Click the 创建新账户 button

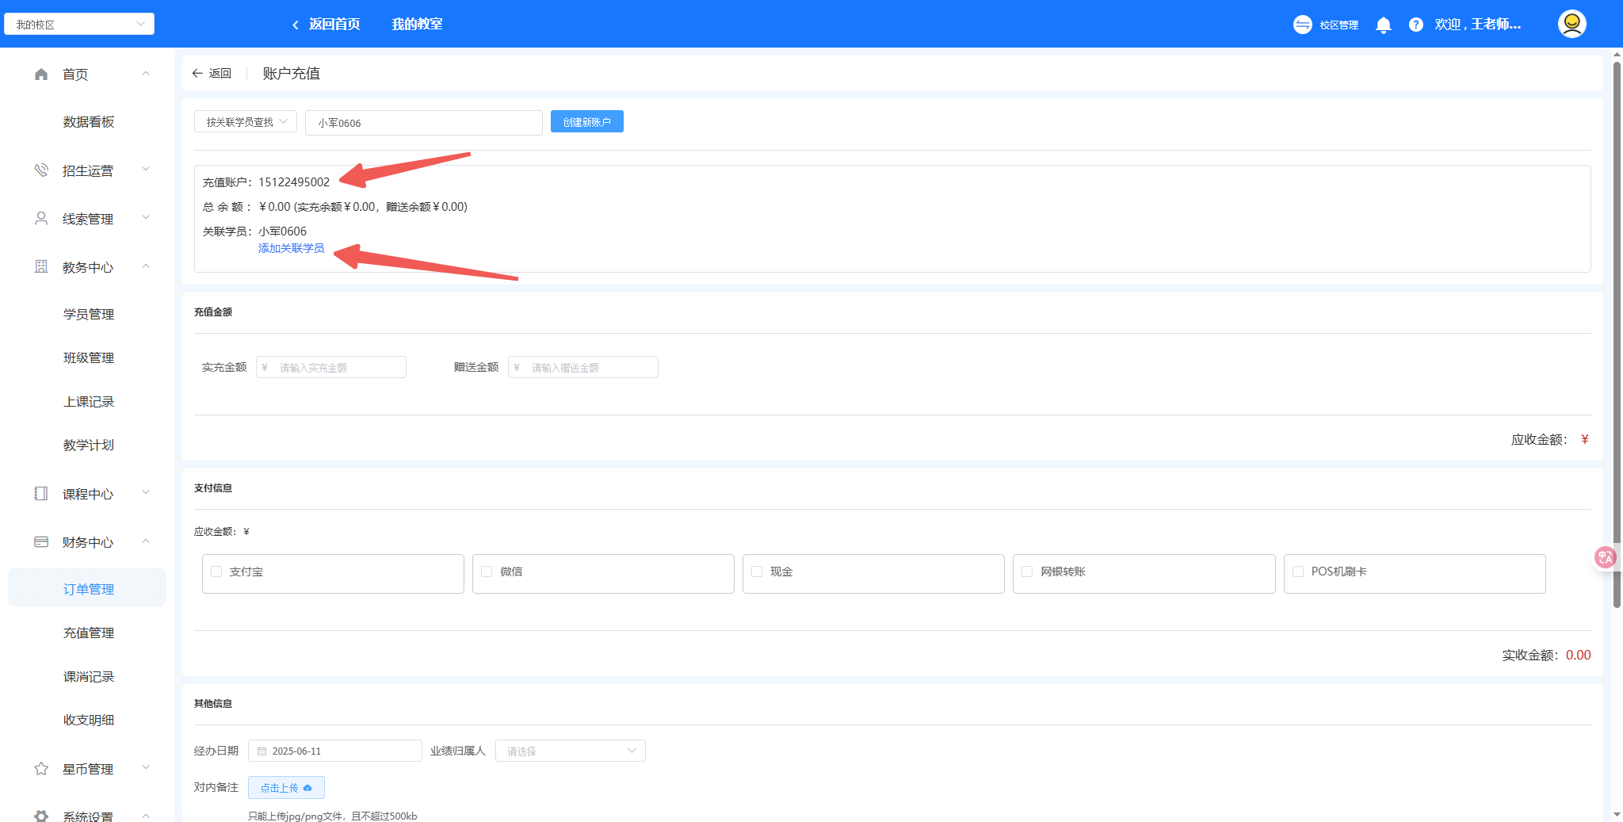pyautogui.click(x=587, y=121)
